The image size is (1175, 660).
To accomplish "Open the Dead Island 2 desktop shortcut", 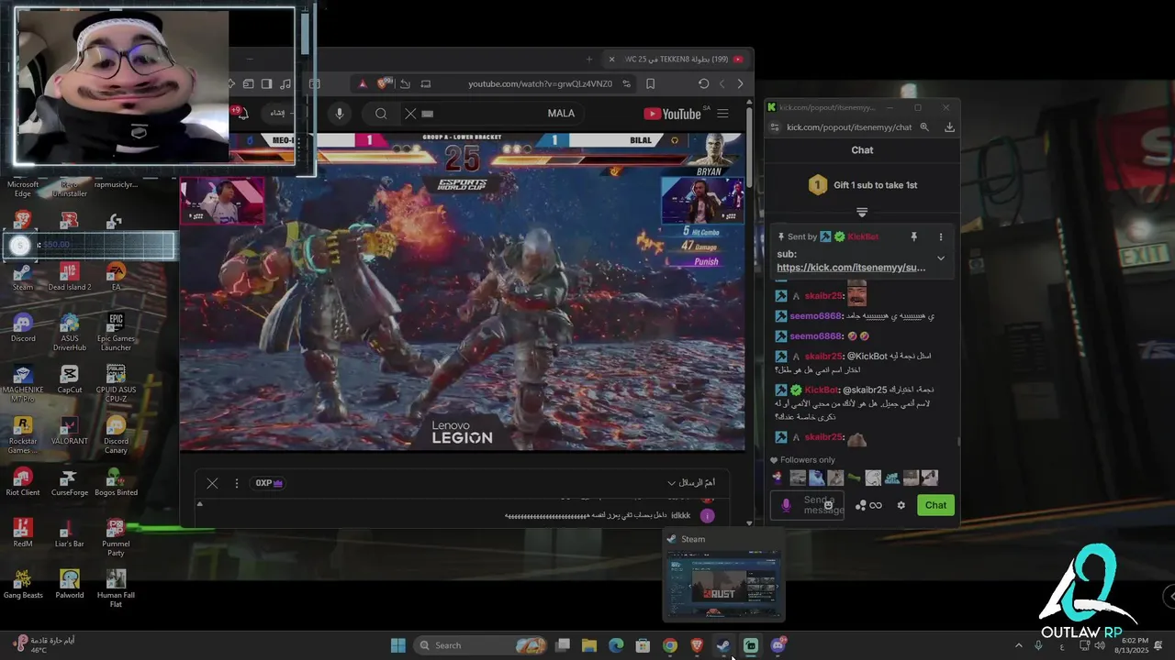I will point(70,276).
